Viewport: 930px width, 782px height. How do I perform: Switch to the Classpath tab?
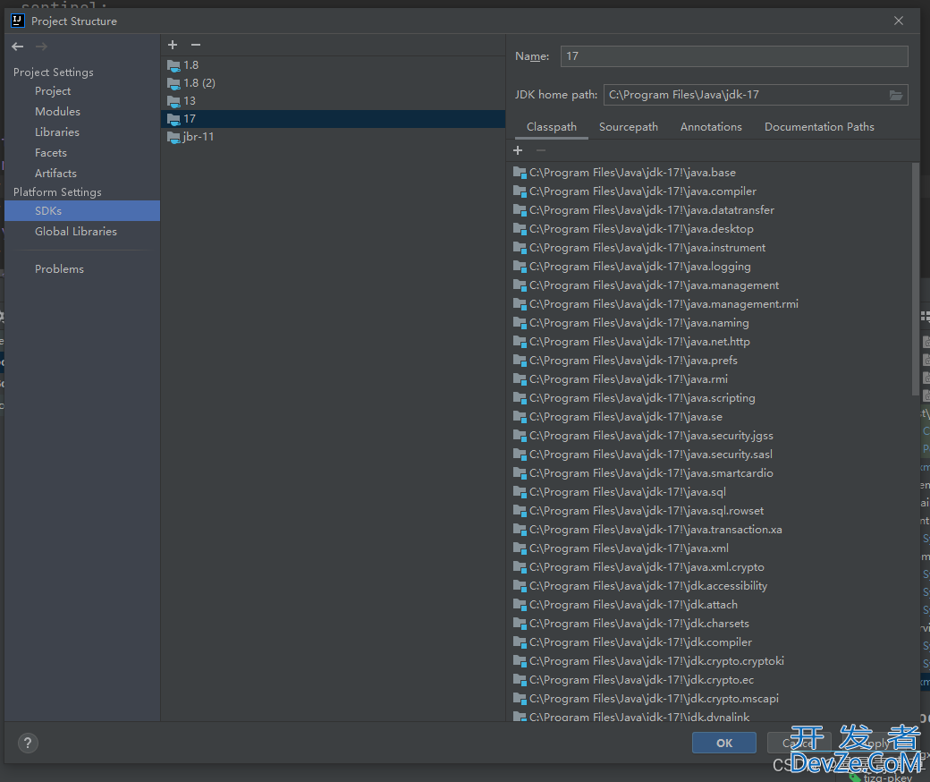pos(552,127)
